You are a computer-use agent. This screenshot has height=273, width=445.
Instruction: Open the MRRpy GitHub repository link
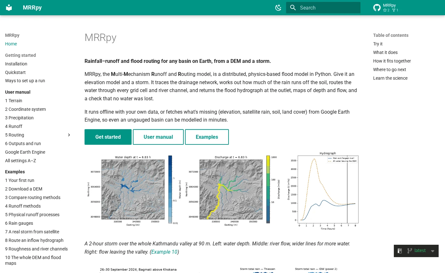386,8
